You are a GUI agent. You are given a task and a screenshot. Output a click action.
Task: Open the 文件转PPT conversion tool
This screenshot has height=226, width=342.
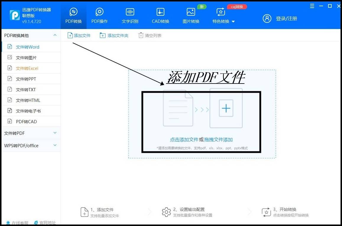[27, 78]
